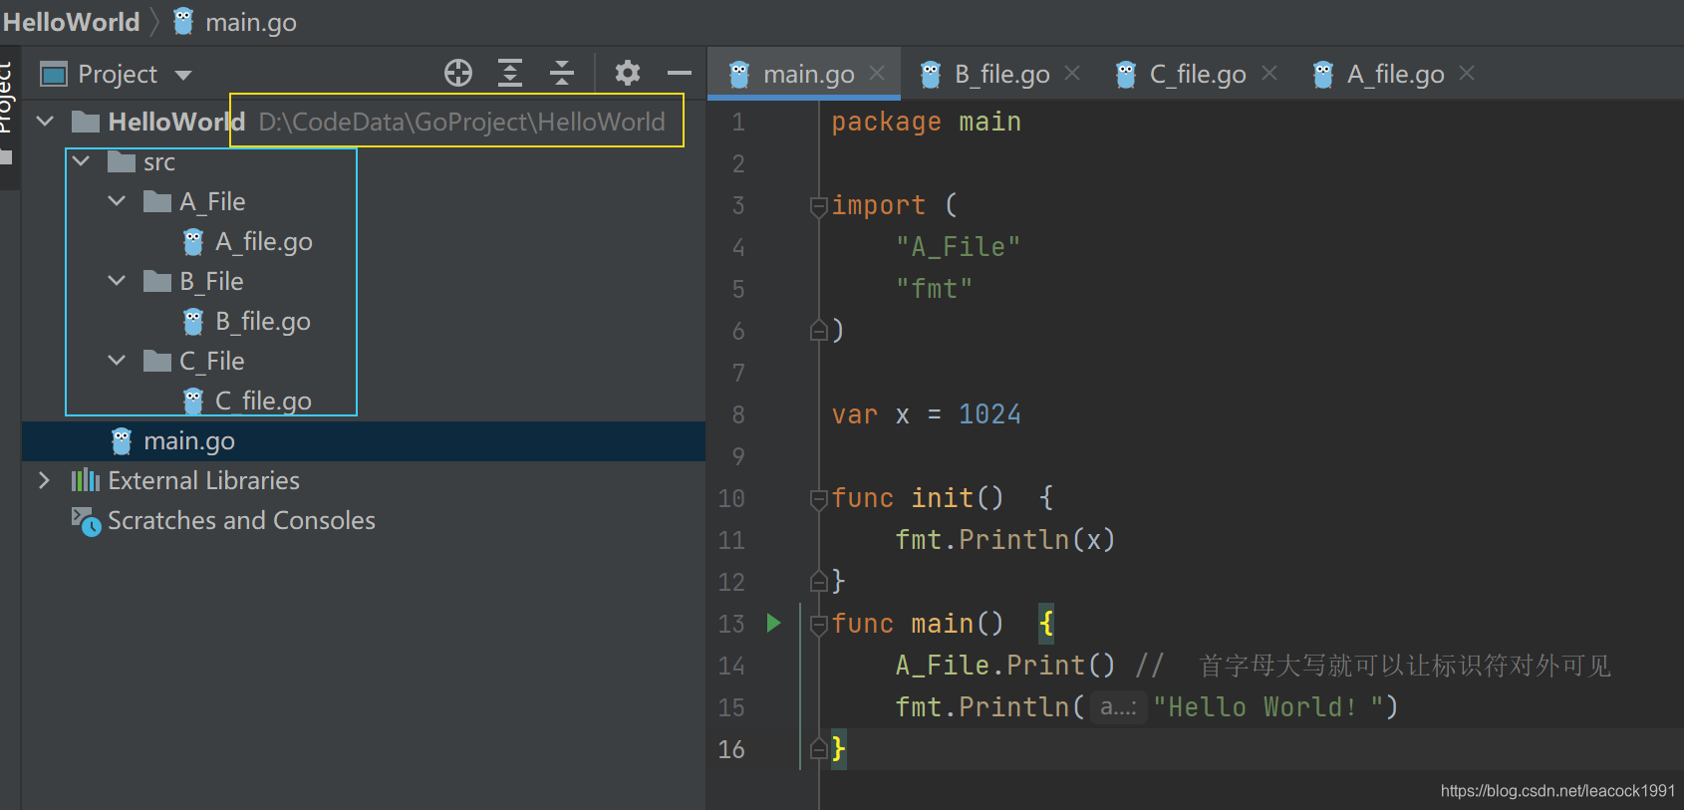Close the B_file.go editor tab
The width and height of the screenshot is (1684, 810).
tap(1072, 73)
